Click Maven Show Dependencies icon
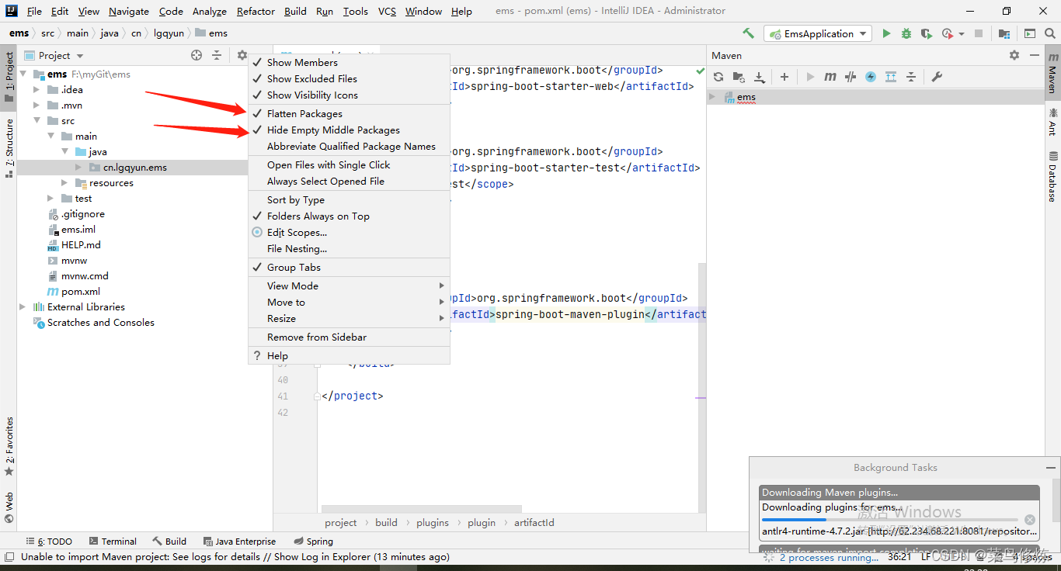This screenshot has width=1061, height=571. tap(891, 77)
